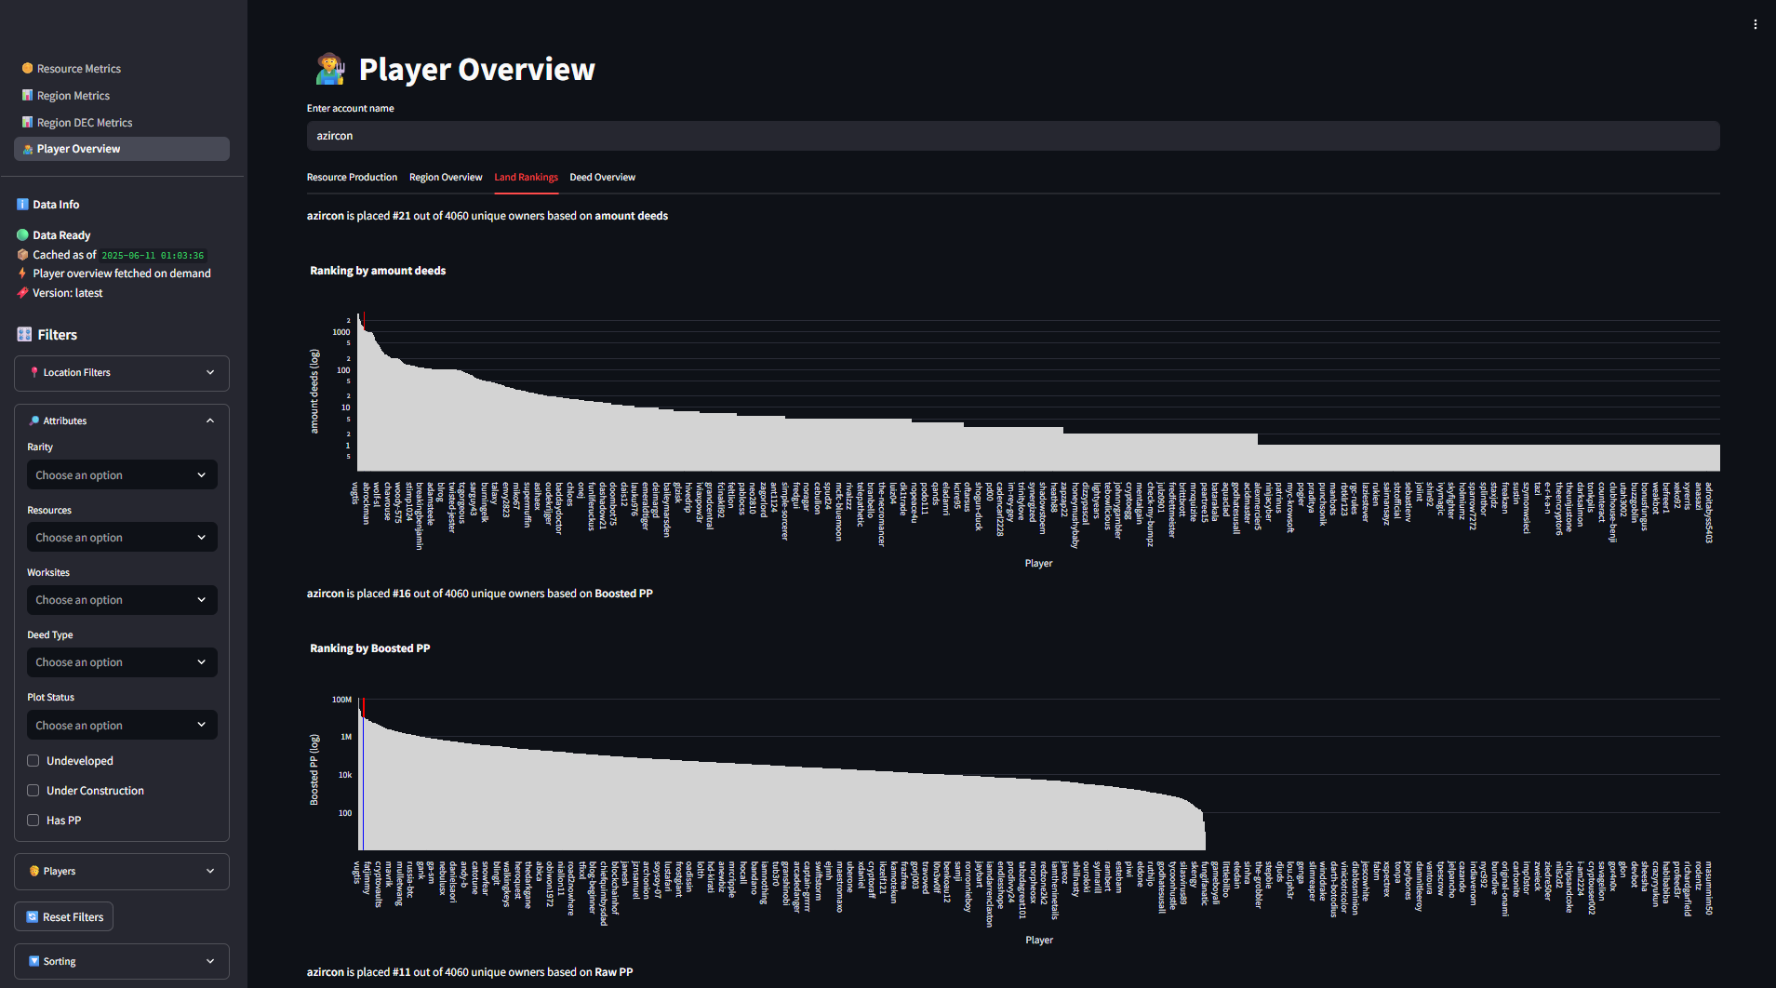Click the Ranking by amount deeds title
Image resolution: width=1776 pixels, height=988 pixels.
(378, 271)
